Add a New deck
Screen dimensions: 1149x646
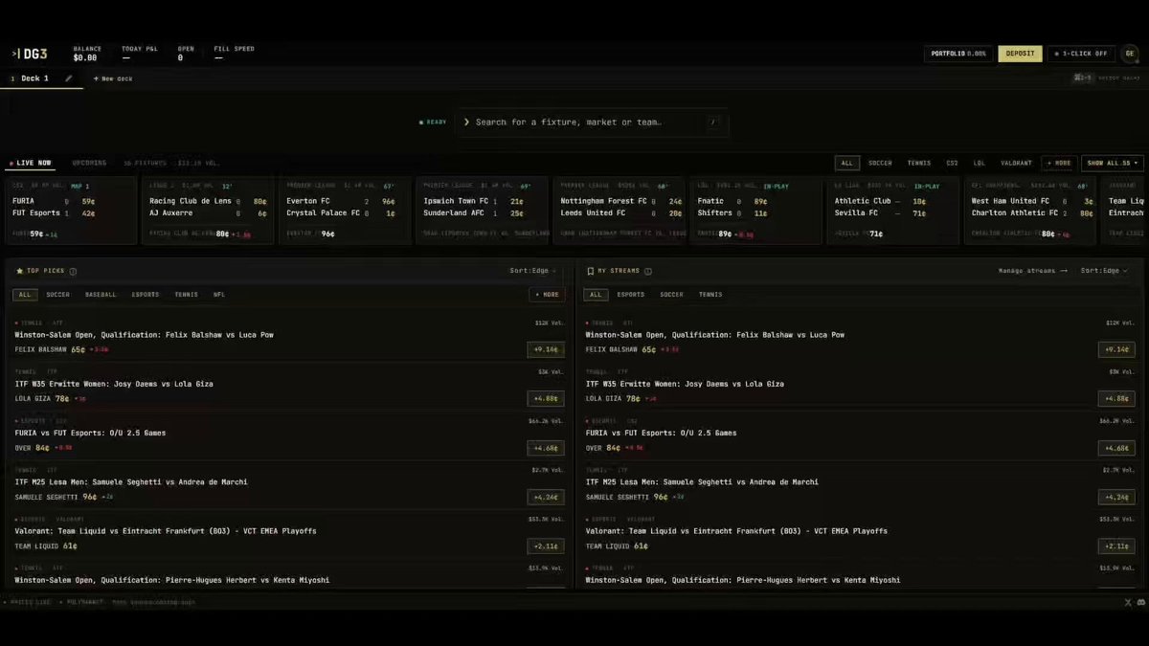click(x=113, y=78)
